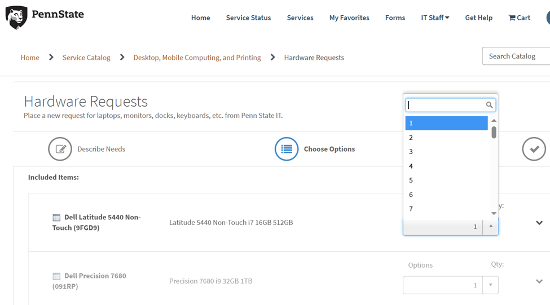Click the Dell Latitude 5440 item icon

[56, 218]
